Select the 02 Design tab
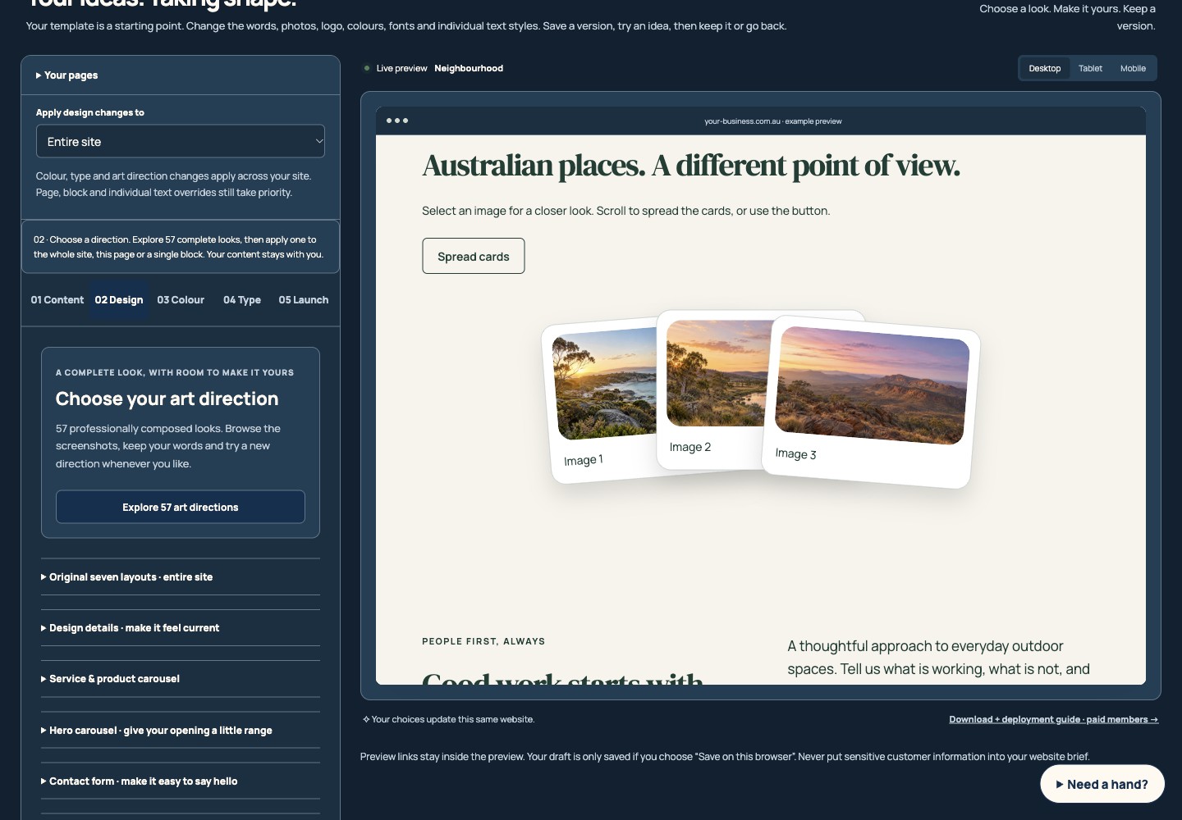This screenshot has width=1182, height=820. pos(119,300)
